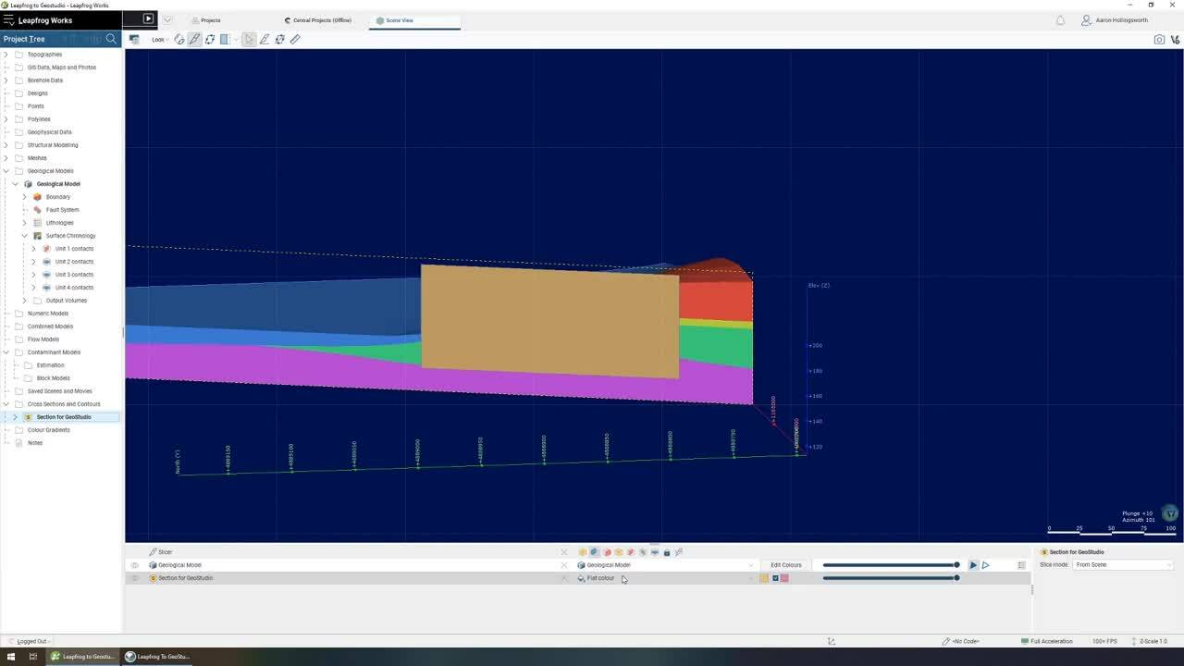Click the axes icon in status bar

831,641
